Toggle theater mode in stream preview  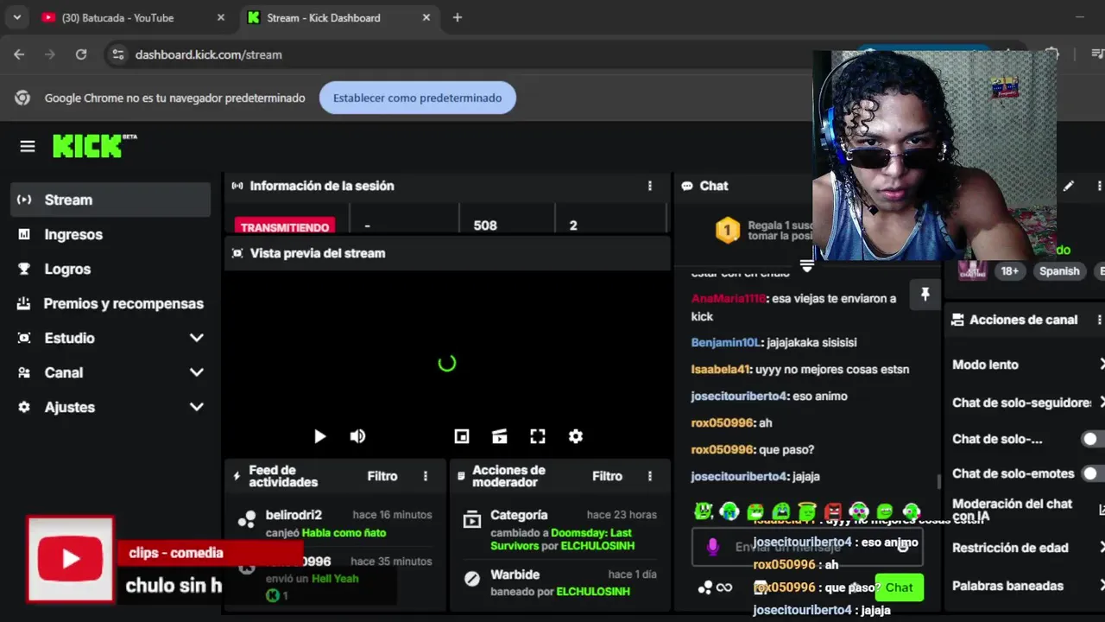click(x=500, y=436)
